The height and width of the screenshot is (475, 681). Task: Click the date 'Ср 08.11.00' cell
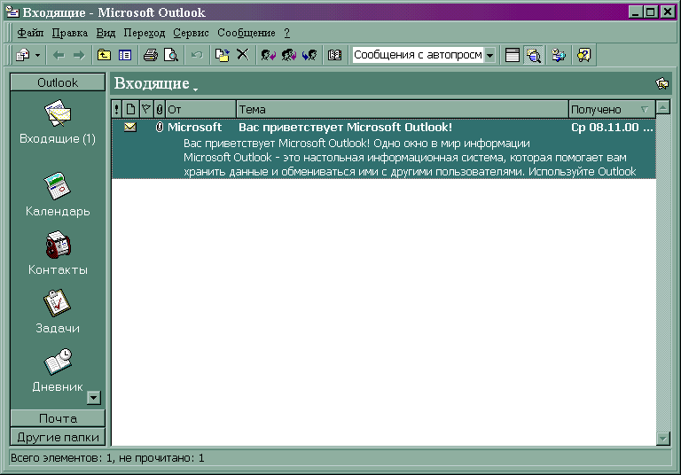612,128
